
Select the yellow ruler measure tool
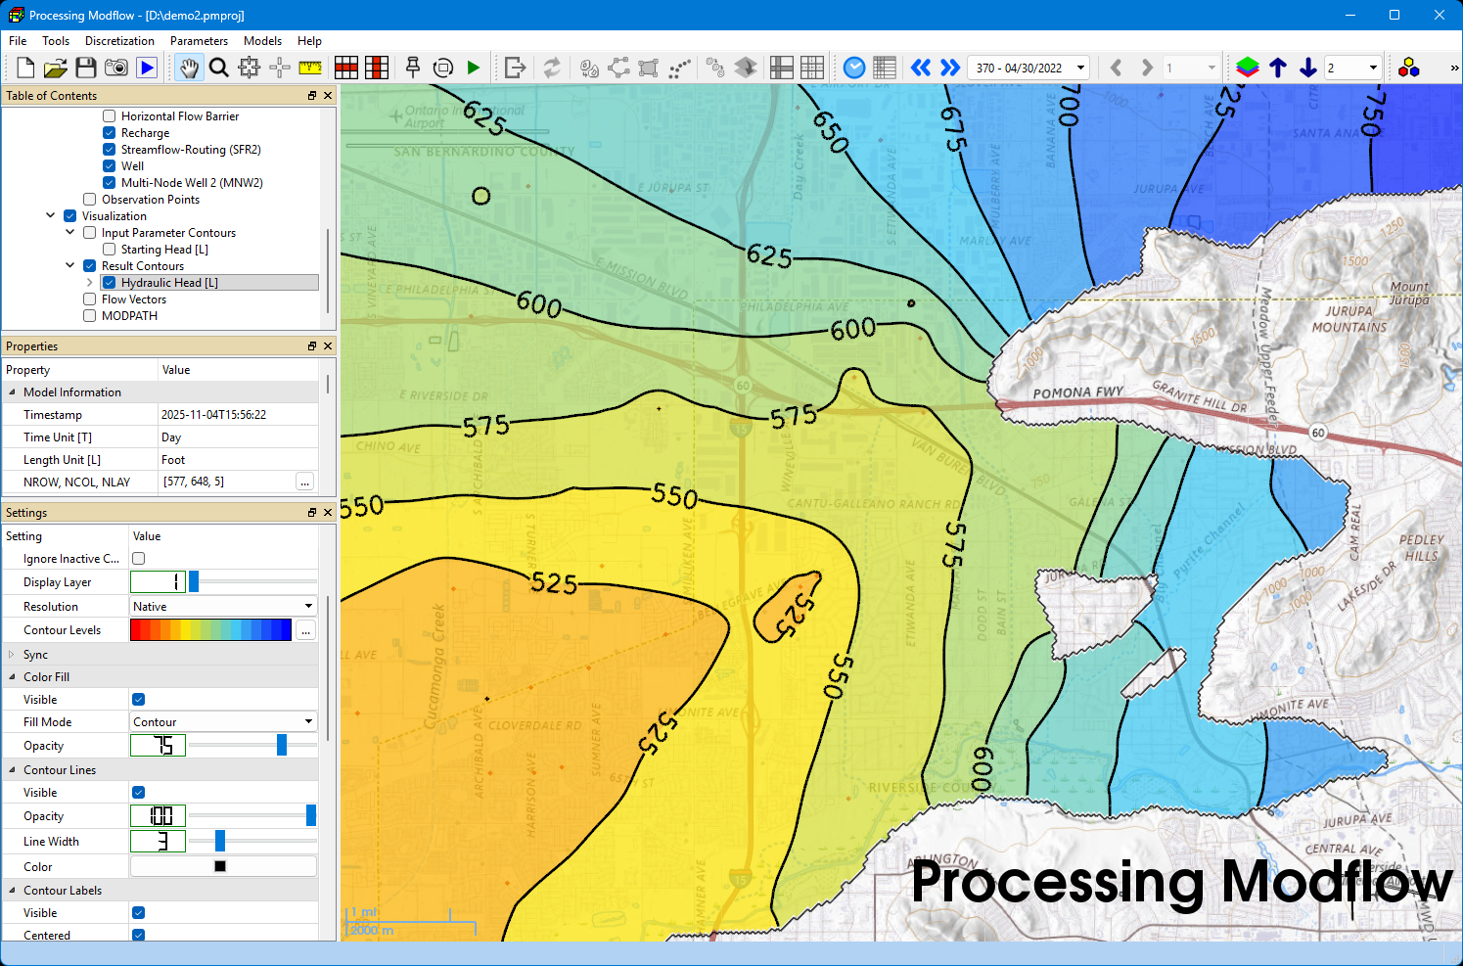[x=310, y=68]
